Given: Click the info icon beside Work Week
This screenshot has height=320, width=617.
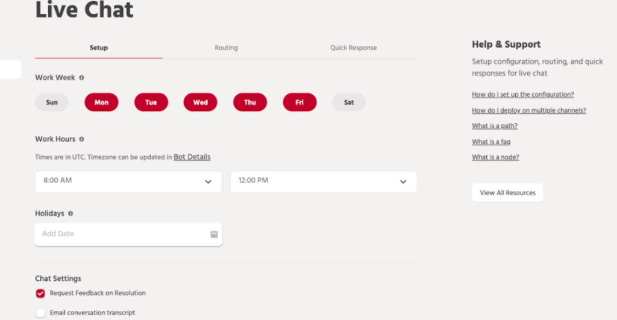Looking at the screenshot, I should point(82,78).
